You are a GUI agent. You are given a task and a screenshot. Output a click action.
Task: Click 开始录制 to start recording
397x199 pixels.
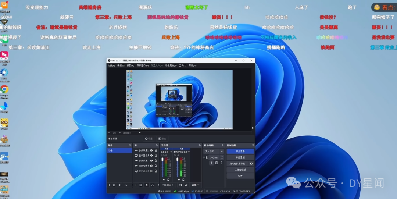pos(240,157)
